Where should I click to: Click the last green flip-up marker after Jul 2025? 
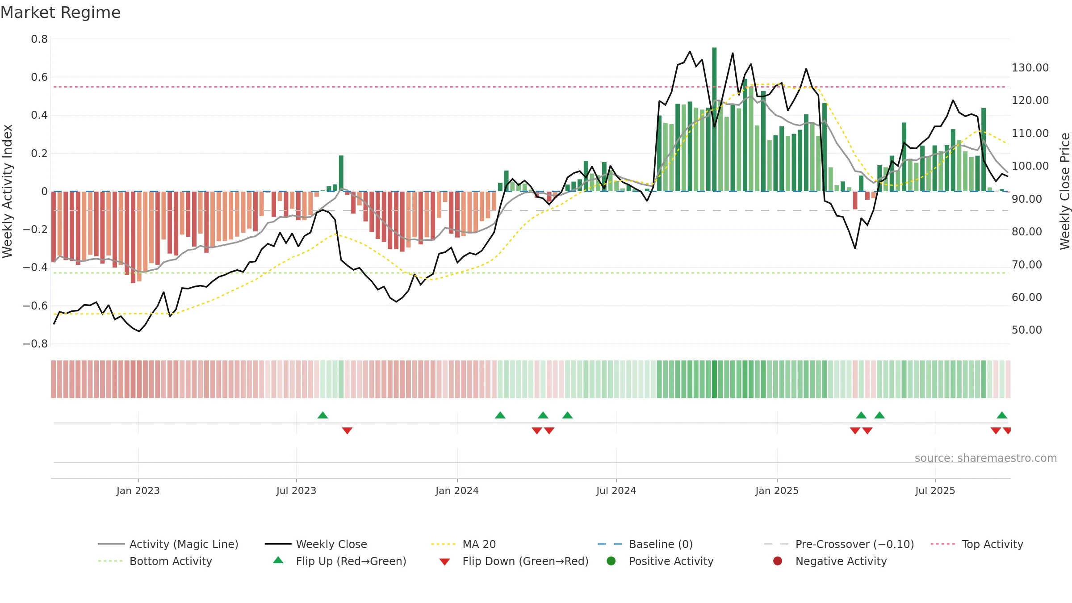click(x=1002, y=415)
